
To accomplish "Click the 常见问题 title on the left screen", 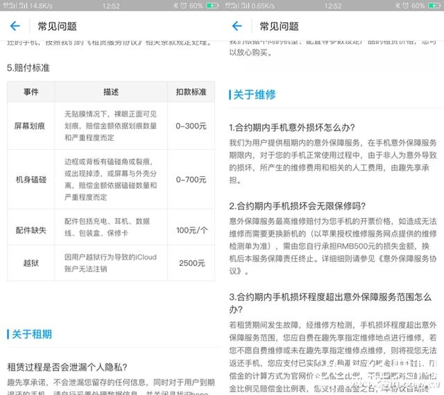I will tap(58, 26).
